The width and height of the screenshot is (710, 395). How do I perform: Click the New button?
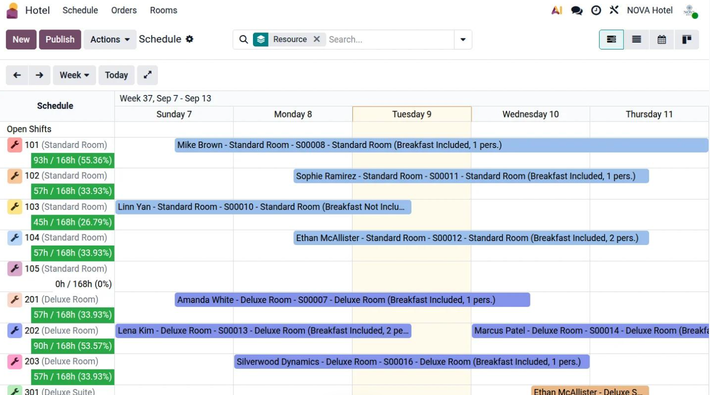coord(21,39)
